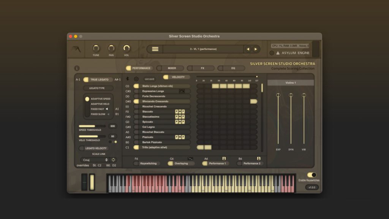389x219 pixels.
Task: Open the Cmaj scale dropdown
Action: (x=95, y=160)
